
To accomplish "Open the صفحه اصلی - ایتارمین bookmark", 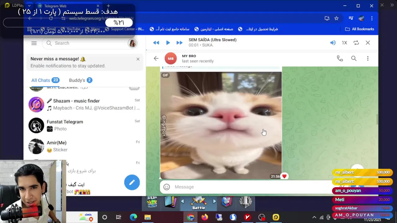I will click(214, 29).
